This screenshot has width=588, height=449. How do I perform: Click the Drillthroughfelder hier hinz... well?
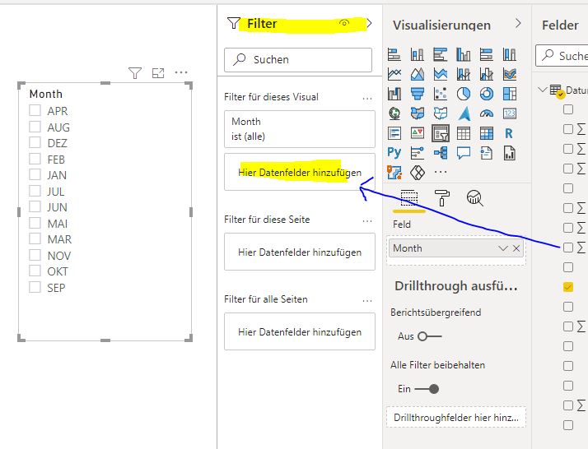coord(456,417)
